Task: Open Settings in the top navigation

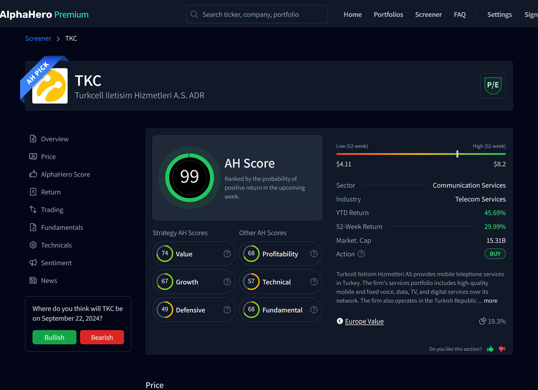Action: (x=499, y=14)
